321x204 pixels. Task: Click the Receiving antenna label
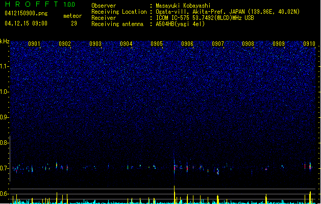[117, 24]
